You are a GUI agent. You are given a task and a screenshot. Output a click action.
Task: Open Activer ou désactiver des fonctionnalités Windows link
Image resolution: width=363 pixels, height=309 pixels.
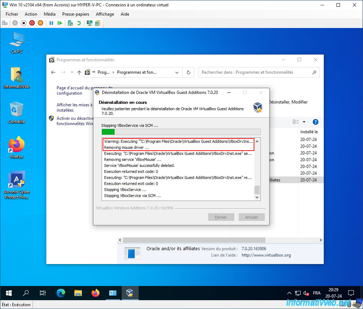click(75, 121)
